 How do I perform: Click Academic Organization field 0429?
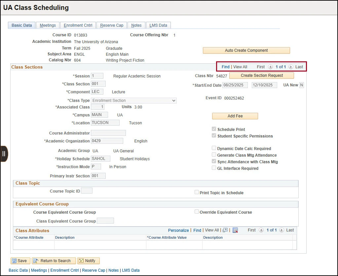tap(107, 141)
